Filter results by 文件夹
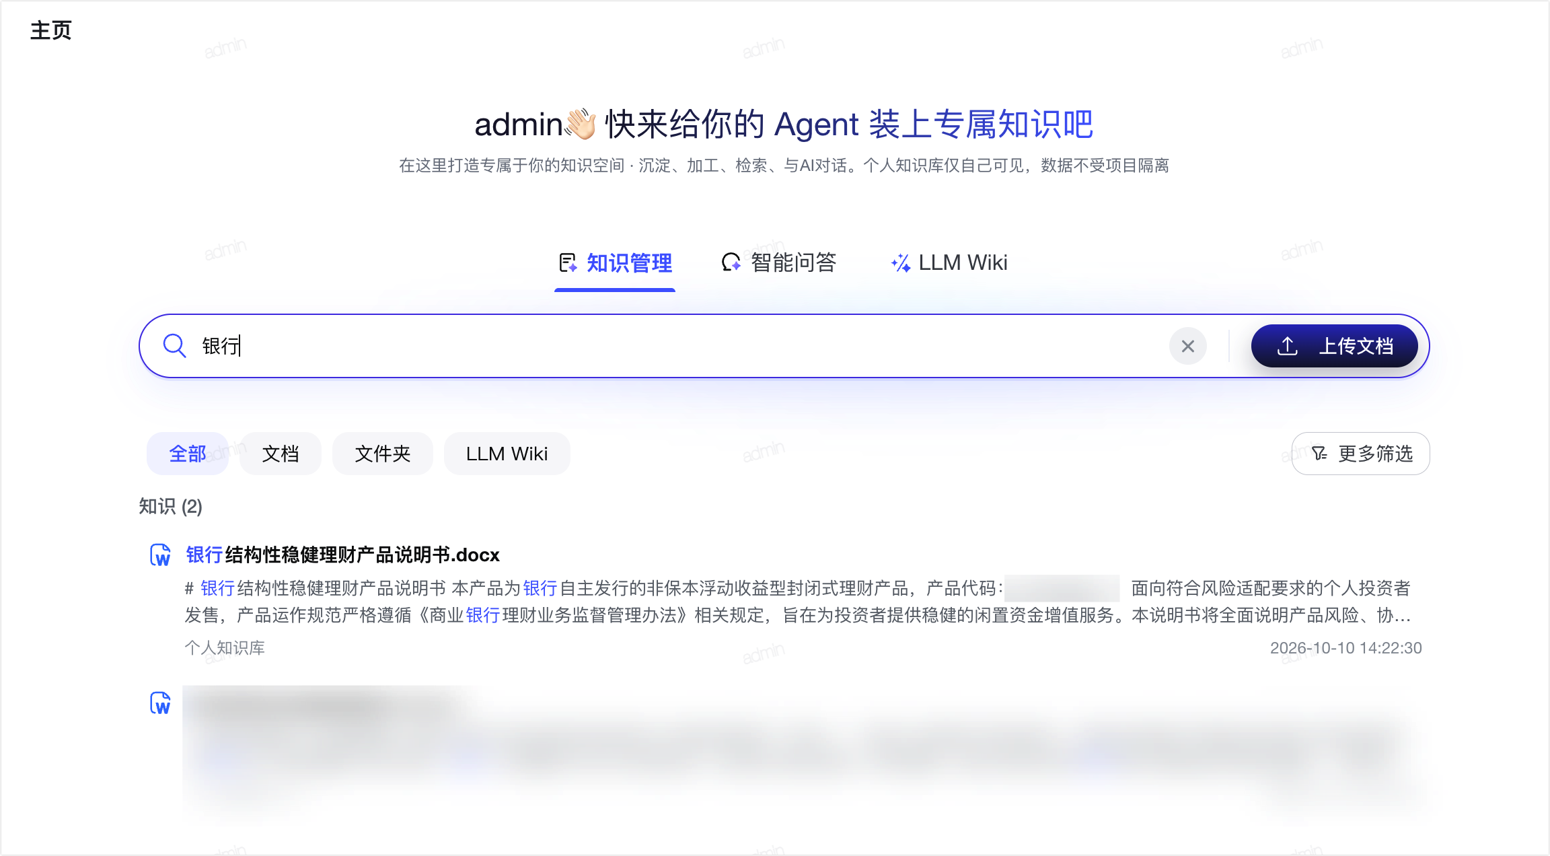 pos(383,454)
